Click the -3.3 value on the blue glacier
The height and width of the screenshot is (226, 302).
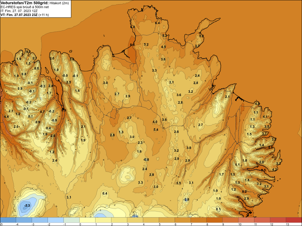(x=27, y=205)
